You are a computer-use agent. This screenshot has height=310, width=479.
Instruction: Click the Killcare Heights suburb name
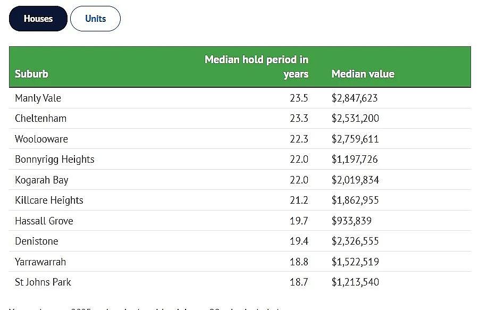[x=49, y=200]
